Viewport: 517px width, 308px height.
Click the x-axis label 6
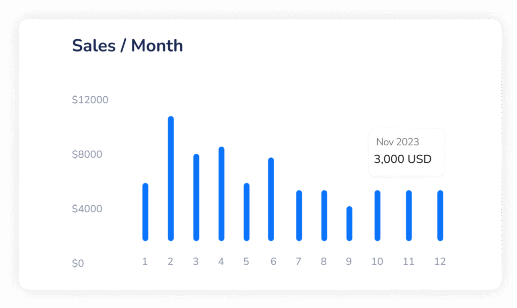pos(273,261)
